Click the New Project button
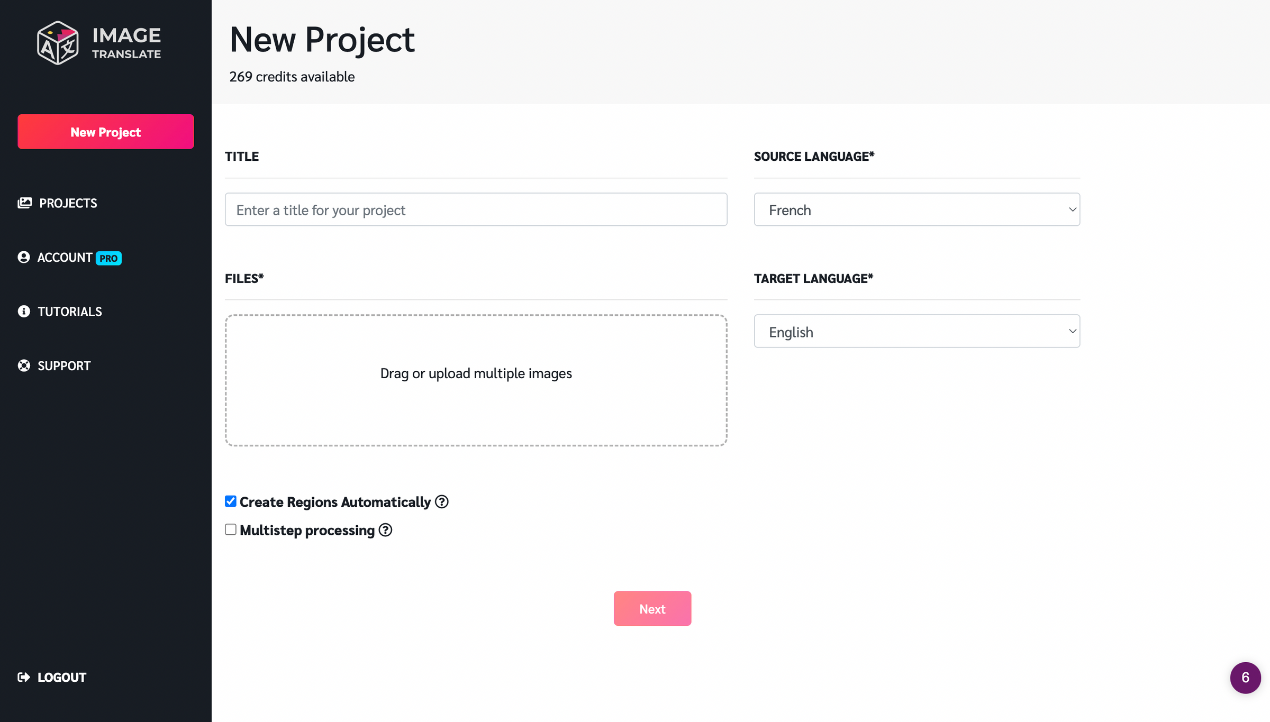Screen dimensions: 1270x722 (105, 132)
